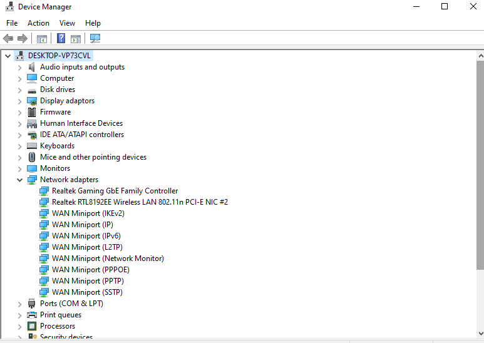Click the Human Interface Devices icon
The width and height of the screenshot is (484, 343).
pos(32,124)
